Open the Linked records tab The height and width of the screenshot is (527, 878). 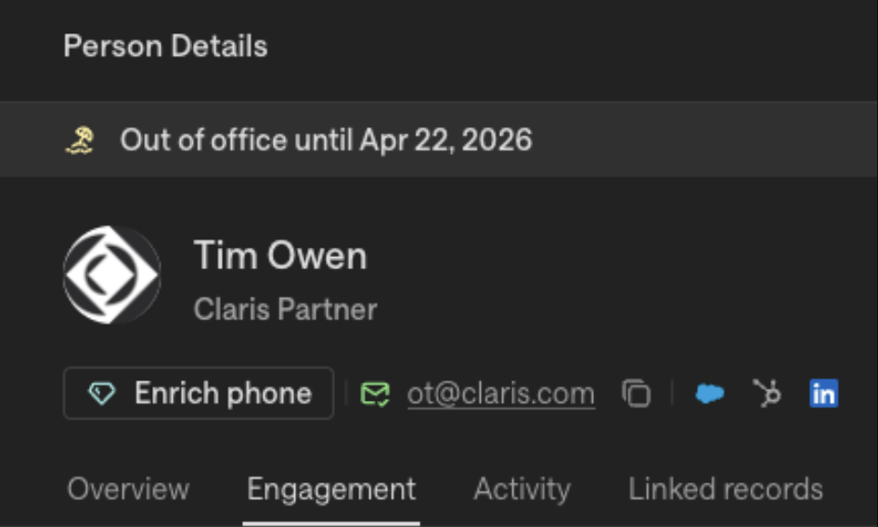pos(725,489)
